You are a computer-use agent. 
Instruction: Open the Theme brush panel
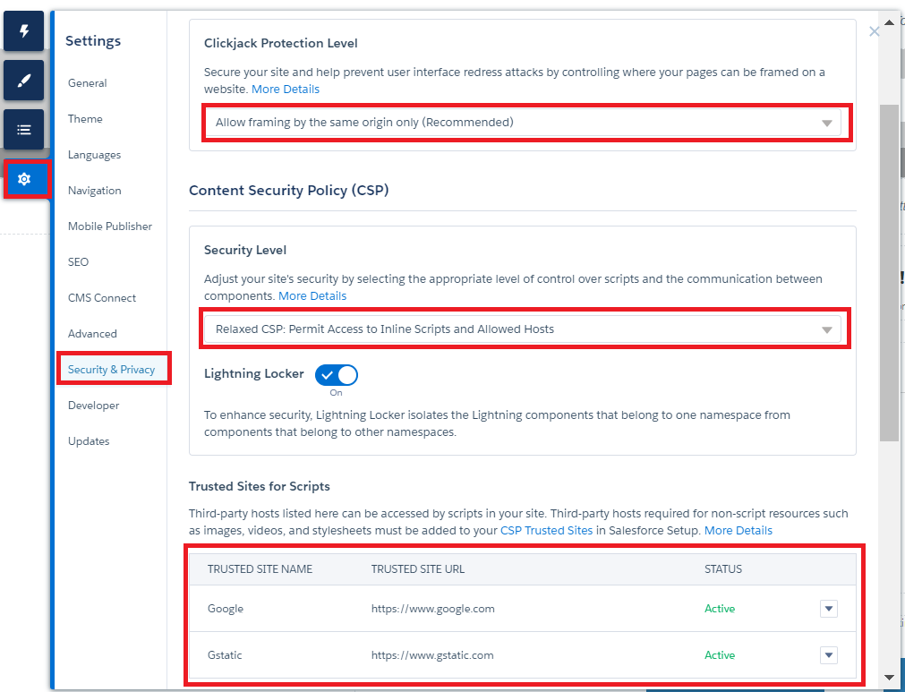pyautogui.click(x=23, y=81)
